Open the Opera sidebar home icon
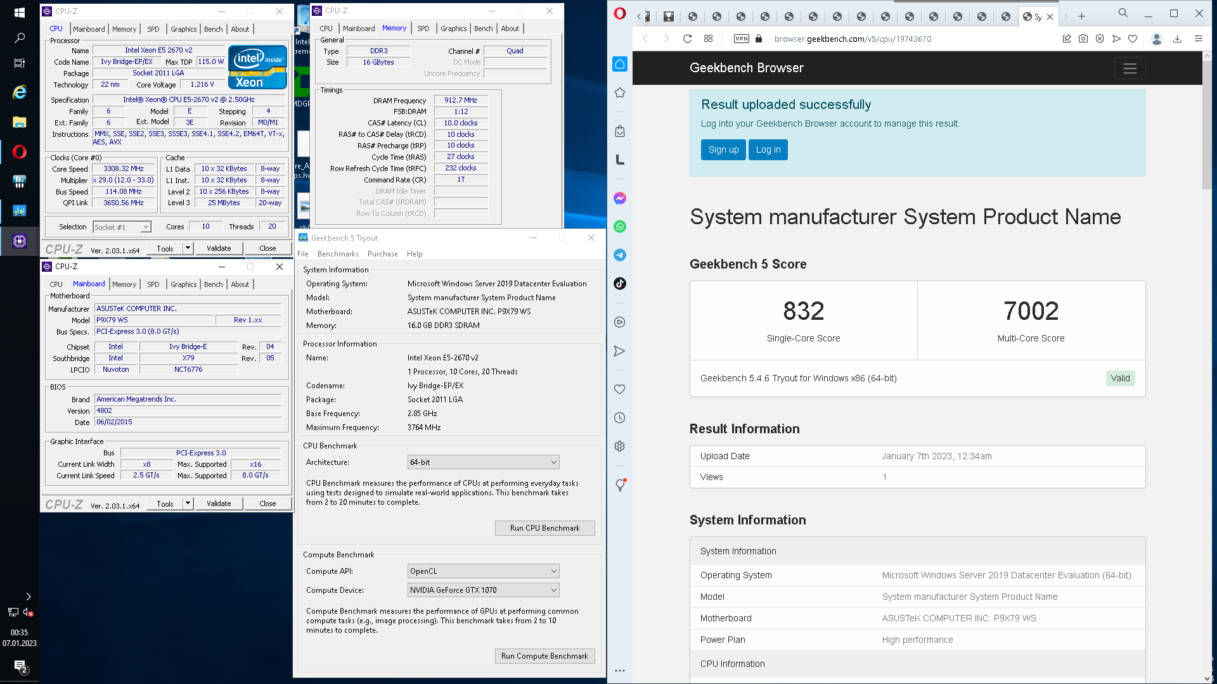 click(620, 64)
